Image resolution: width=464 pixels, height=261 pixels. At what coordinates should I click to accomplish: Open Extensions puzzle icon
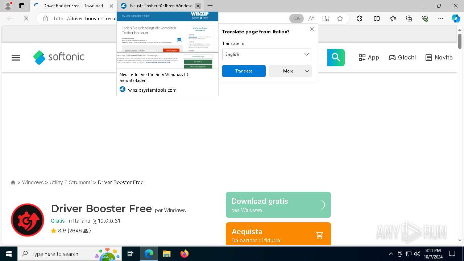click(x=359, y=18)
